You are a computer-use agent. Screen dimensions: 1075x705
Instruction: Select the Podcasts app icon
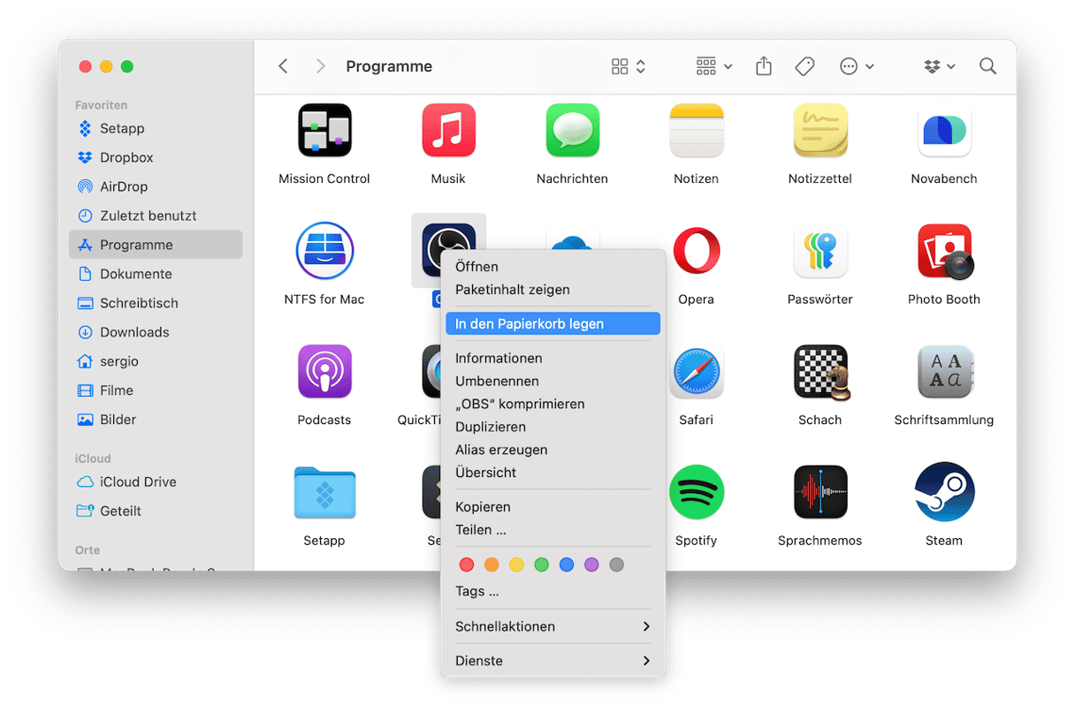324,372
